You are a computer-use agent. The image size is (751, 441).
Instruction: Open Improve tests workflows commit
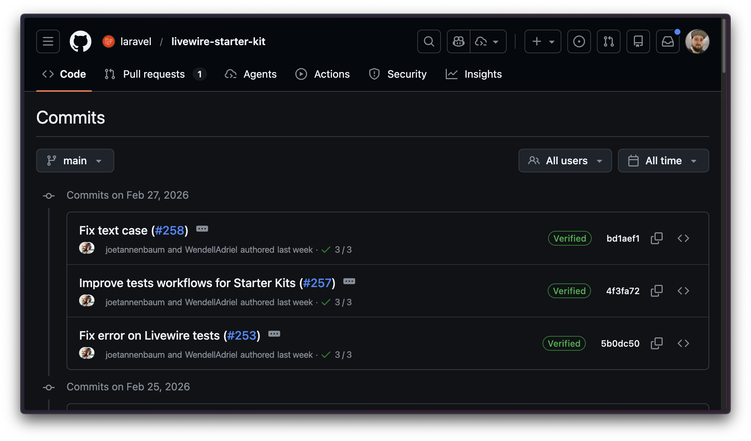tap(187, 283)
